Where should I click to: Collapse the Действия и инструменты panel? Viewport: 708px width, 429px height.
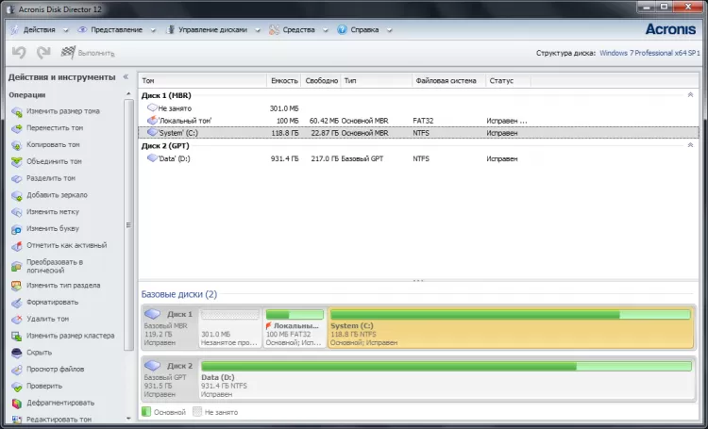[126, 76]
